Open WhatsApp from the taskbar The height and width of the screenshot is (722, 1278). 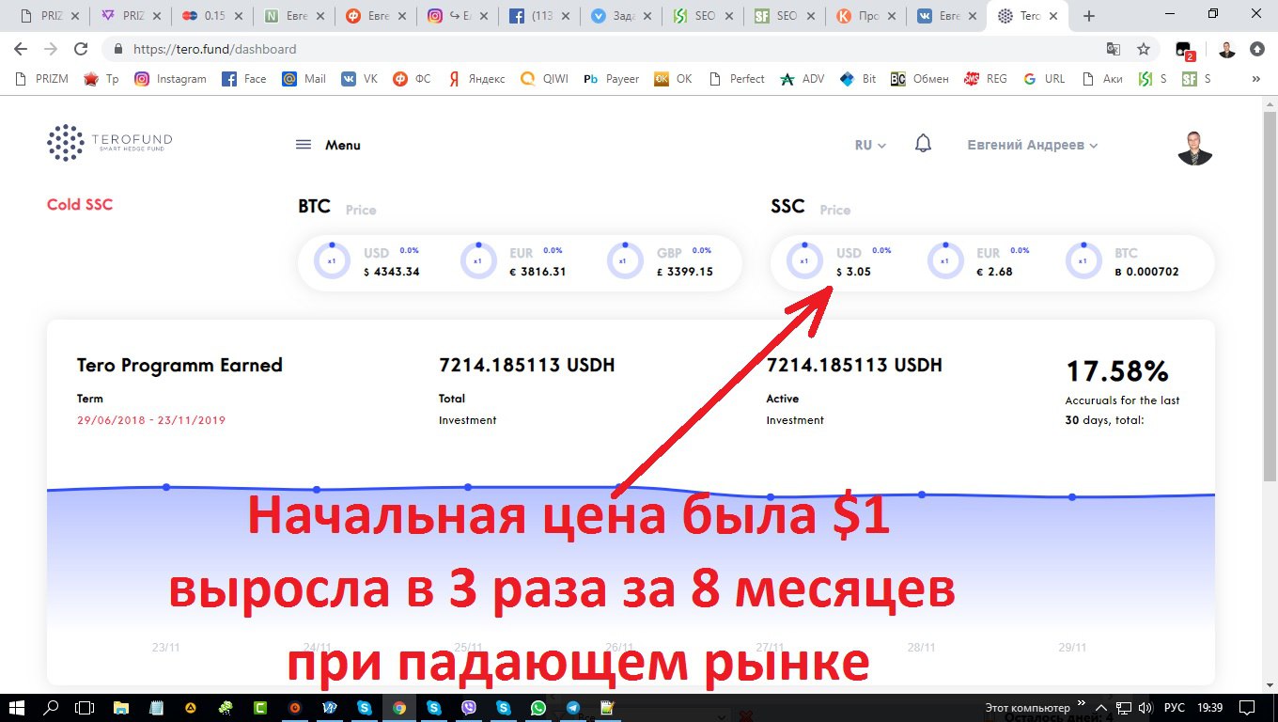[x=538, y=708]
